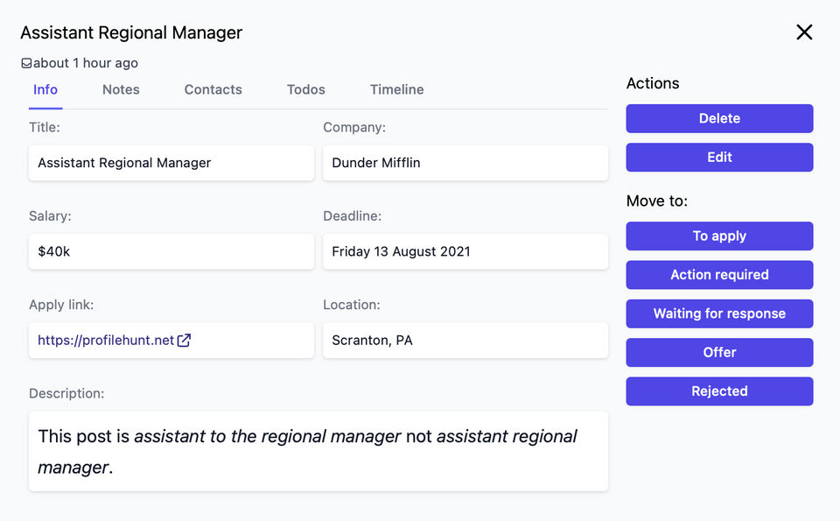Click the Salary field showing $40k
The image size is (840, 521).
[x=171, y=251]
